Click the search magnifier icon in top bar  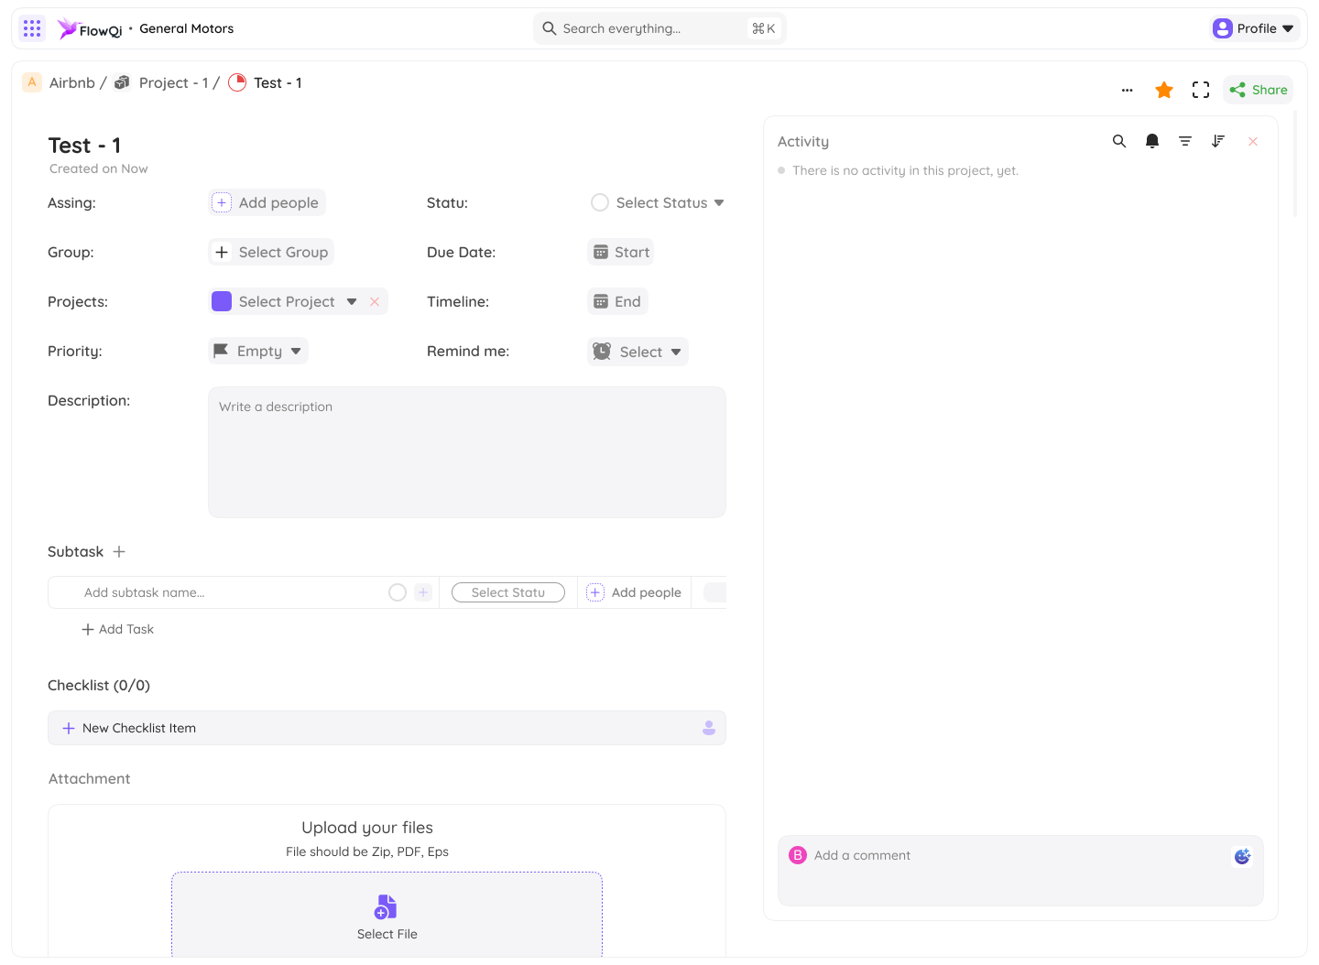coord(550,28)
